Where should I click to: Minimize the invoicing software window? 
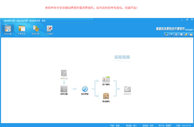[x=182, y=20]
